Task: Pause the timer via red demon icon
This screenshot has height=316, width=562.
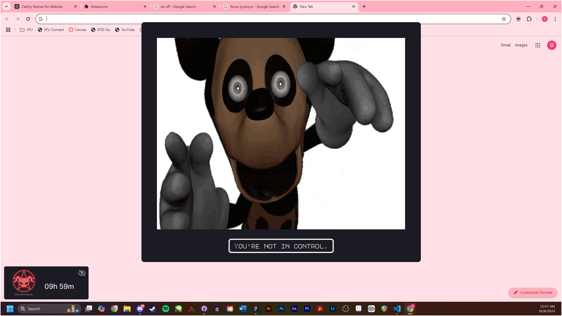Action: click(24, 281)
